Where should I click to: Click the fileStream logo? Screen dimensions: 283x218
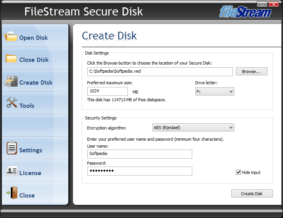245,12
